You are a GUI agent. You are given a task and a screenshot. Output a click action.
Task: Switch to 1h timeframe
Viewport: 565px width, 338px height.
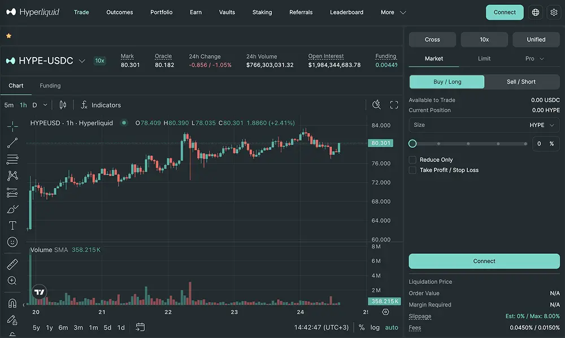[x=23, y=105]
